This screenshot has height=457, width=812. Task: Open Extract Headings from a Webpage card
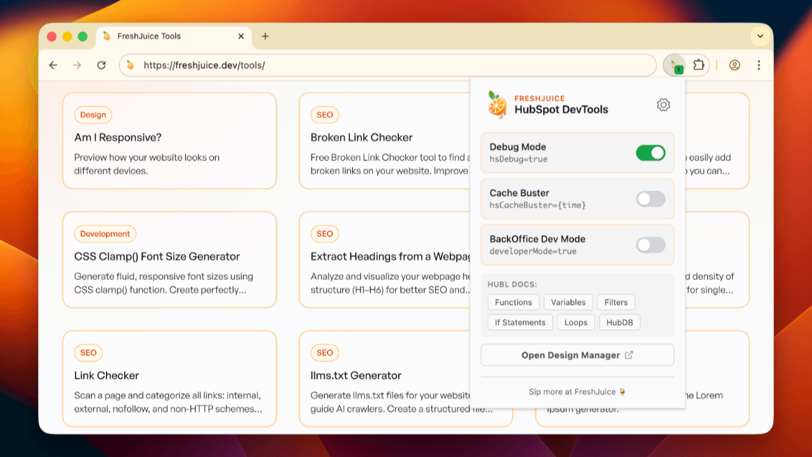tap(384, 260)
